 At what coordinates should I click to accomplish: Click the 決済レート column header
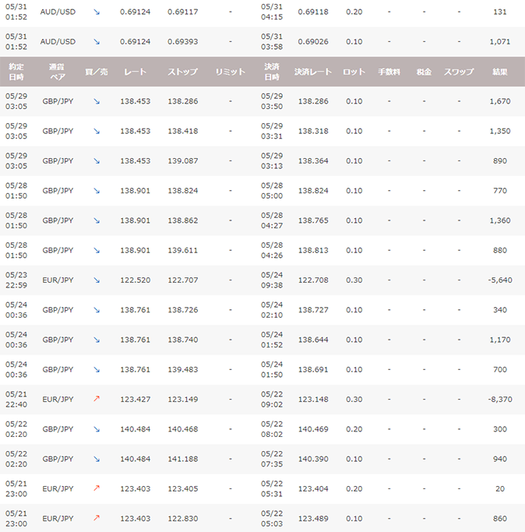pos(312,72)
